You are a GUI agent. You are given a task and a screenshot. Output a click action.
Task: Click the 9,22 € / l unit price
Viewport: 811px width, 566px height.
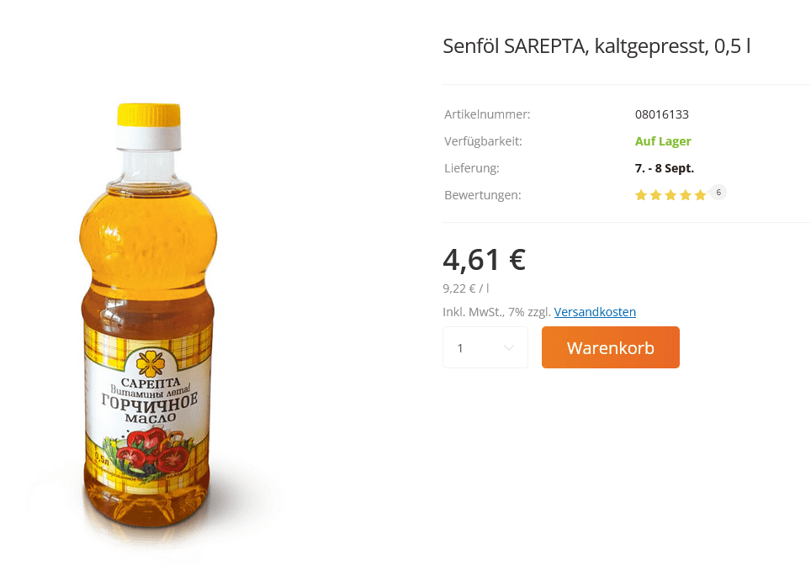click(x=465, y=288)
